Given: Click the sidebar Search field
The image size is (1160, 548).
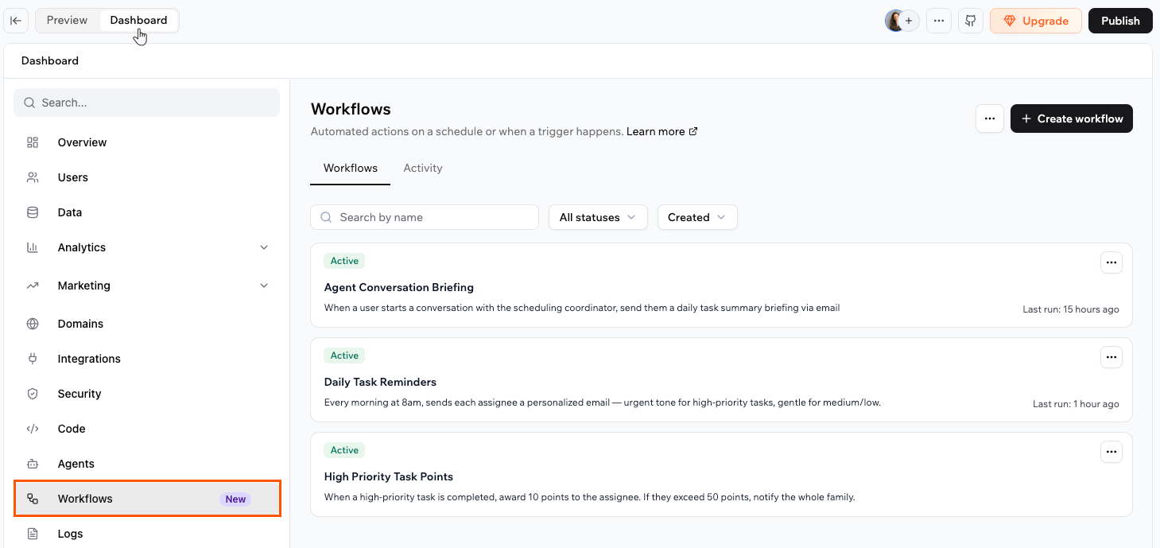Looking at the screenshot, I should click(147, 103).
